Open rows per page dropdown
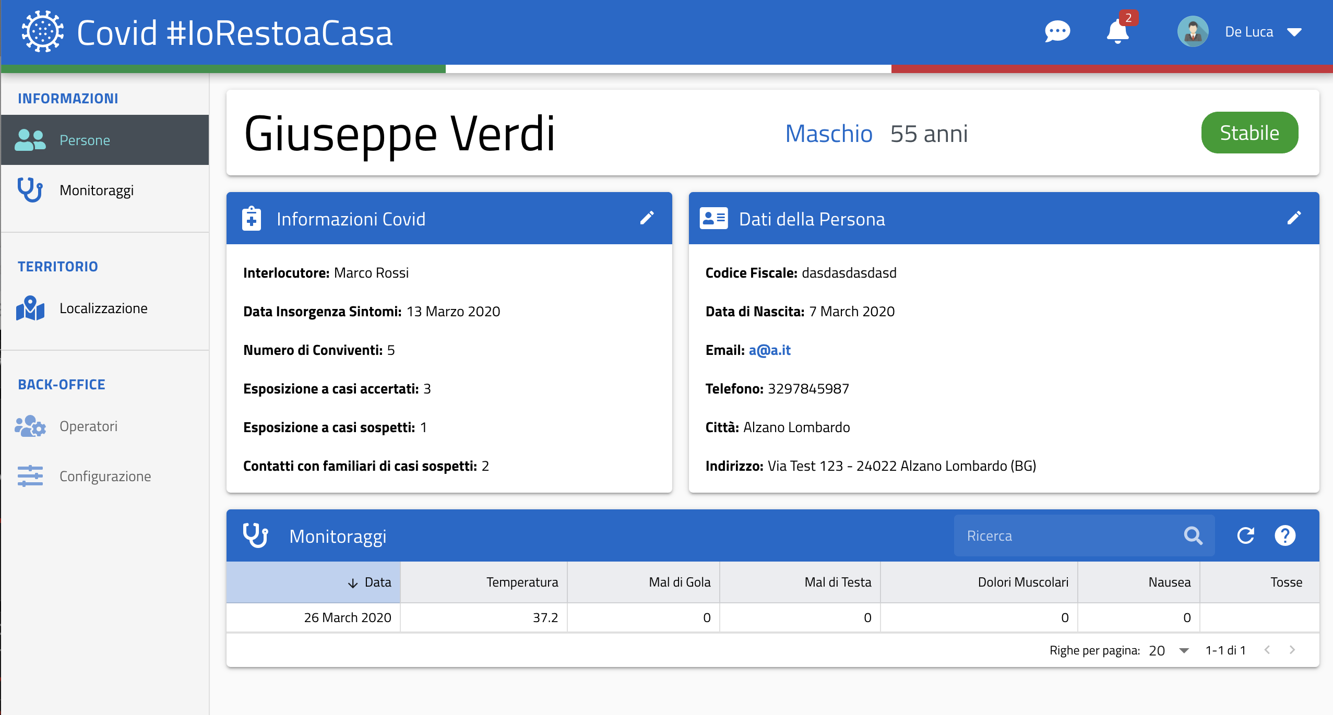The image size is (1333, 715). point(1184,650)
